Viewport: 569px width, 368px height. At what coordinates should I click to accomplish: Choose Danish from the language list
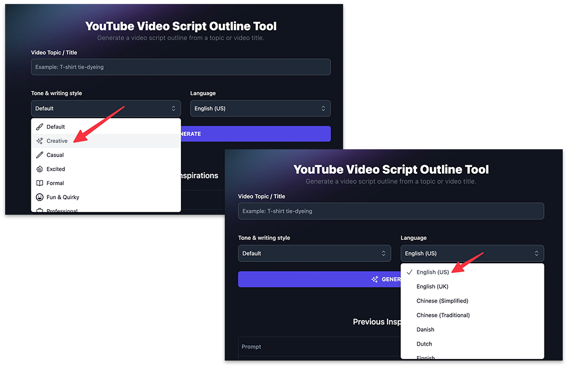pyautogui.click(x=425, y=329)
